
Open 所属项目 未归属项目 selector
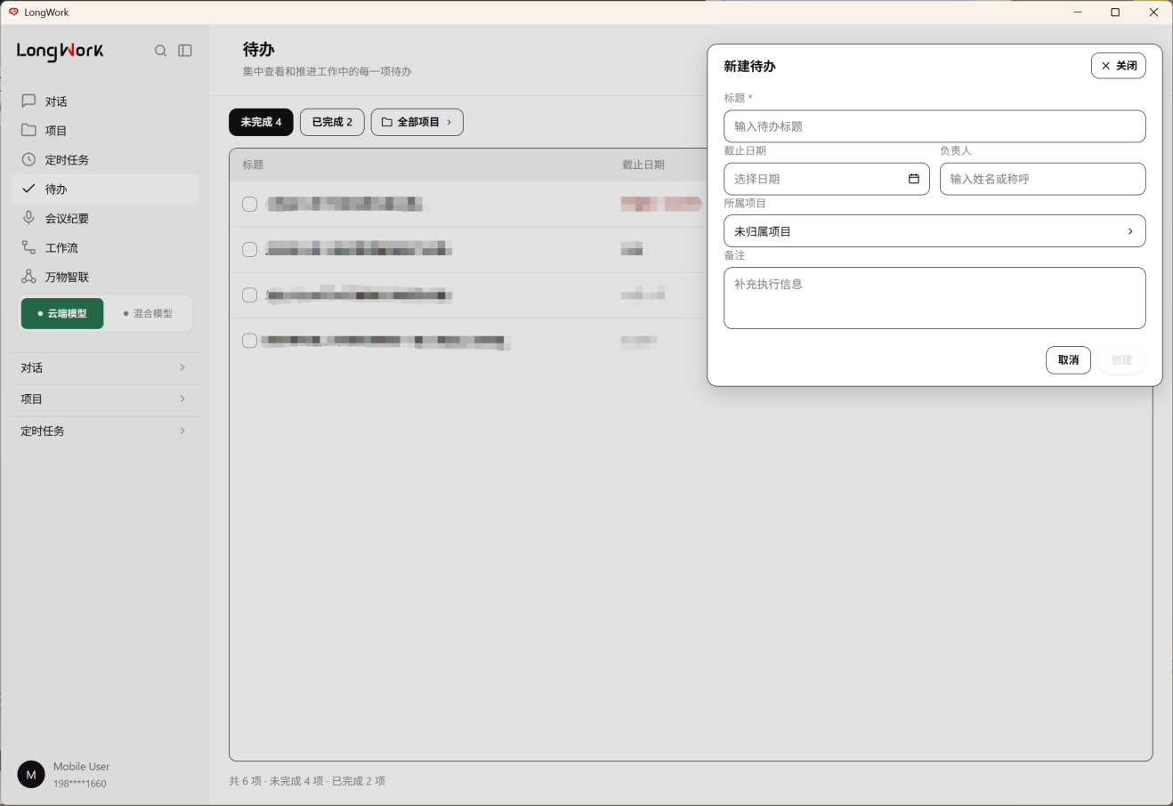[x=934, y=231]
